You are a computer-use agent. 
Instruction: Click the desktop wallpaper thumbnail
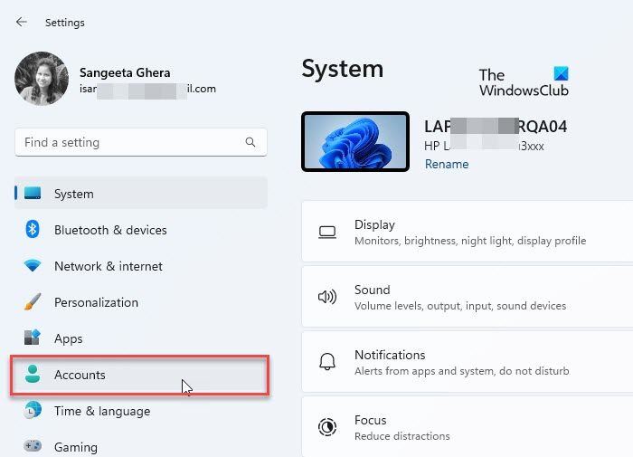(355, 142)
